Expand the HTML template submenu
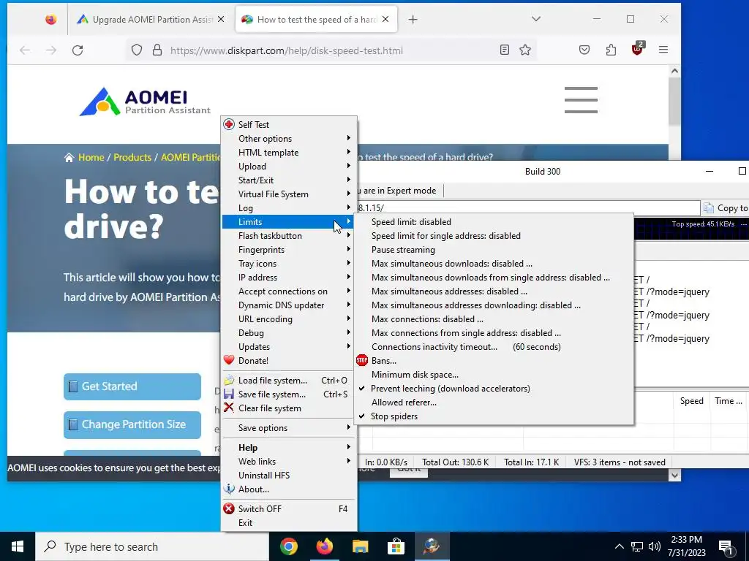Viewport: 749px width, 561px height. click(288, 152)
